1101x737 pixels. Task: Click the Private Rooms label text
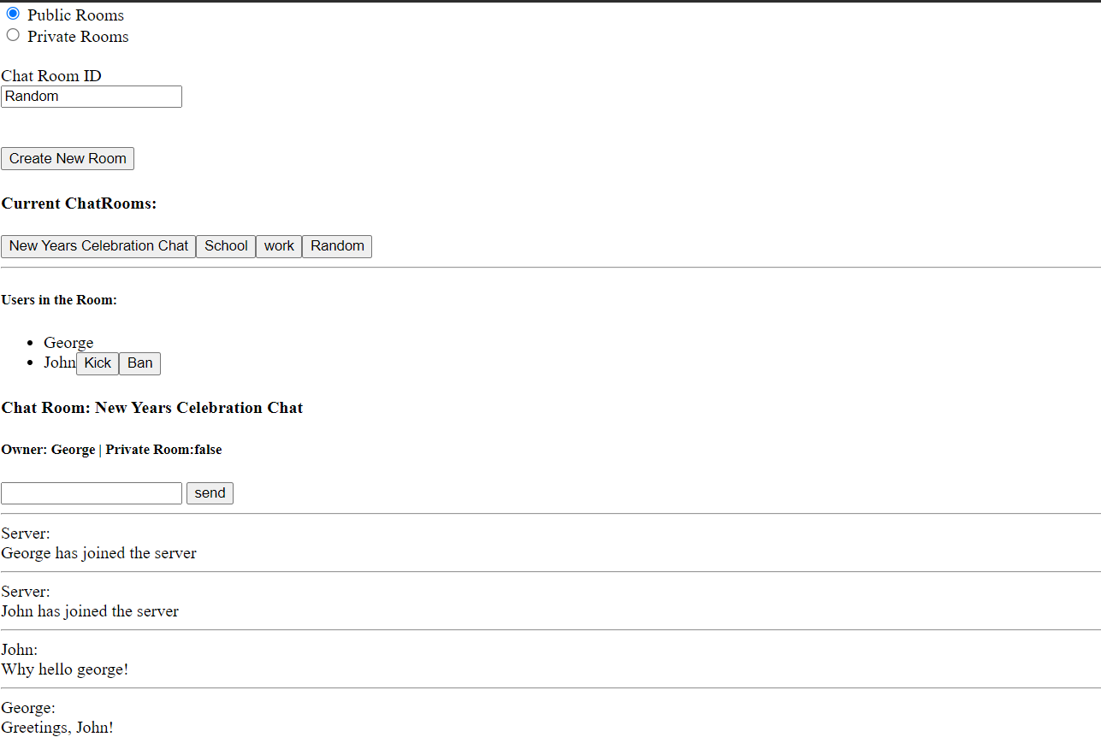coord(78,37)
